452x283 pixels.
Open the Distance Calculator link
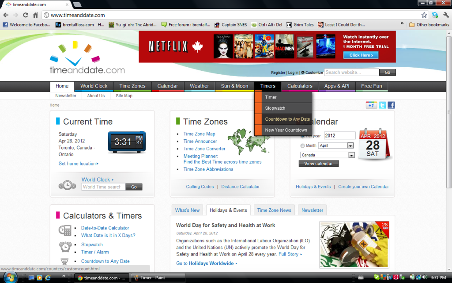pos(241,187)
